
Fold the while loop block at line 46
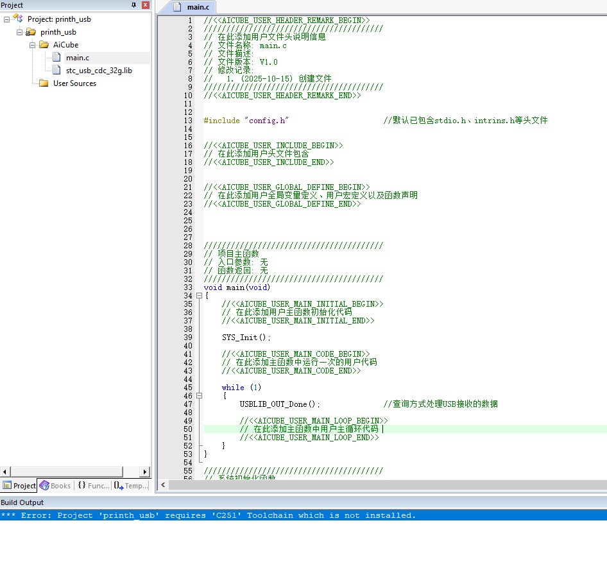click(x=199, y=396)
